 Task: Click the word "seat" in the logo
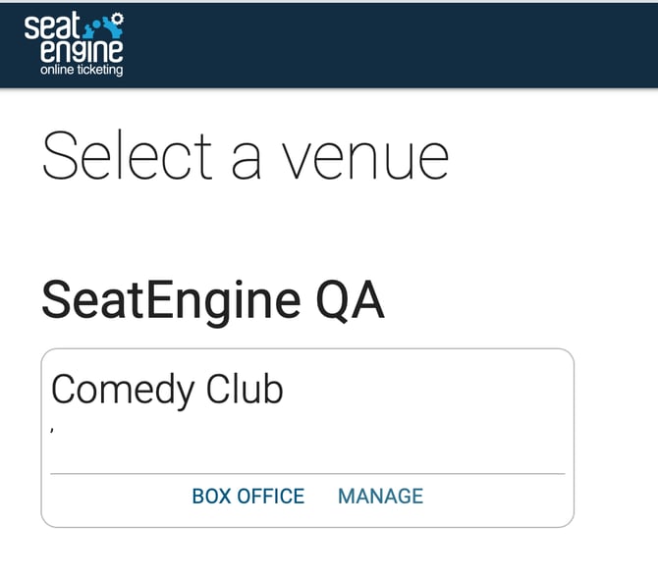click(x=48, y=27)
